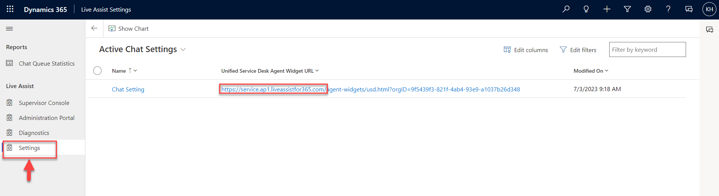719x196 pixels.
Task: Open the side chat pane icon
Action: pyautogui.click(x=710, y=29)
